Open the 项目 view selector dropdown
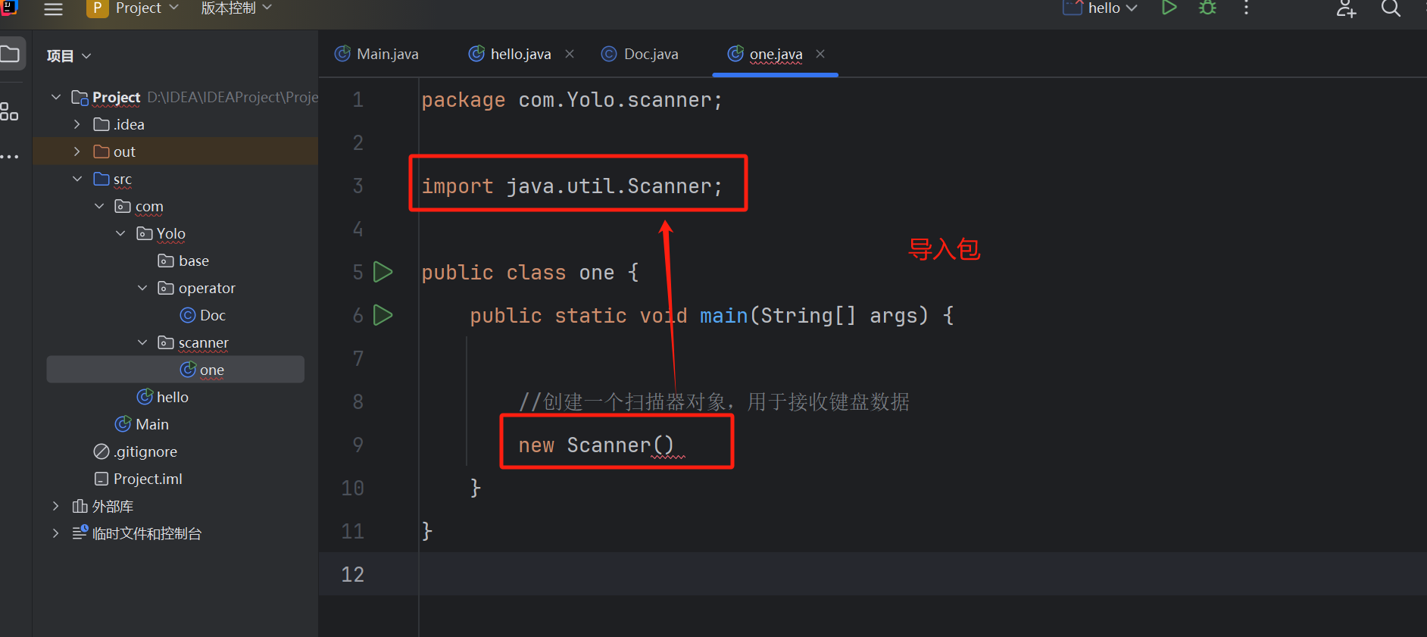The image size is (1427, 637). (x=69, y=56)
